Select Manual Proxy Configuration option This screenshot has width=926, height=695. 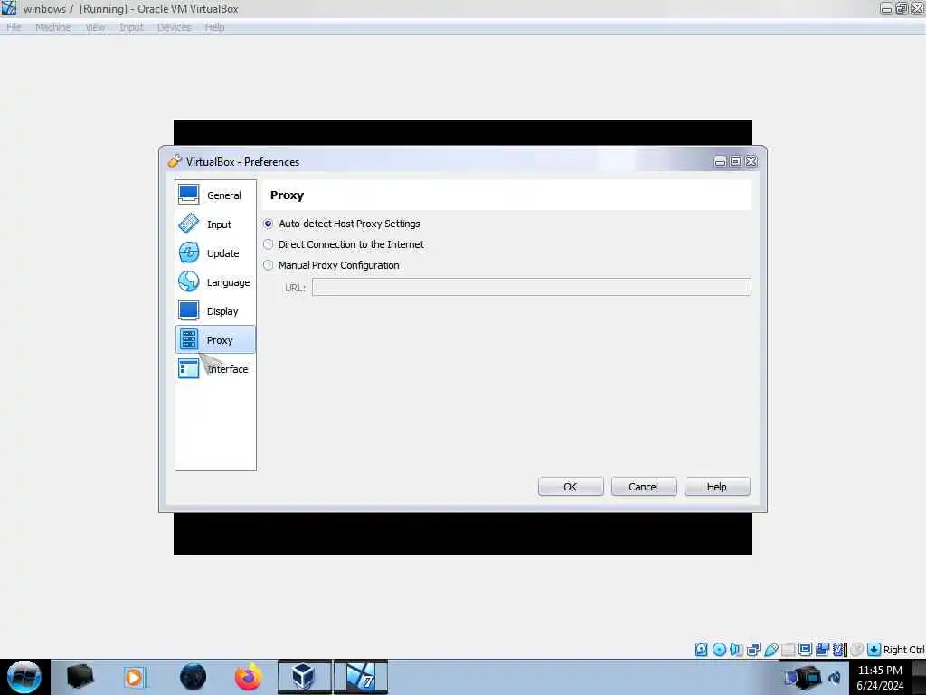tap(331, 265)
